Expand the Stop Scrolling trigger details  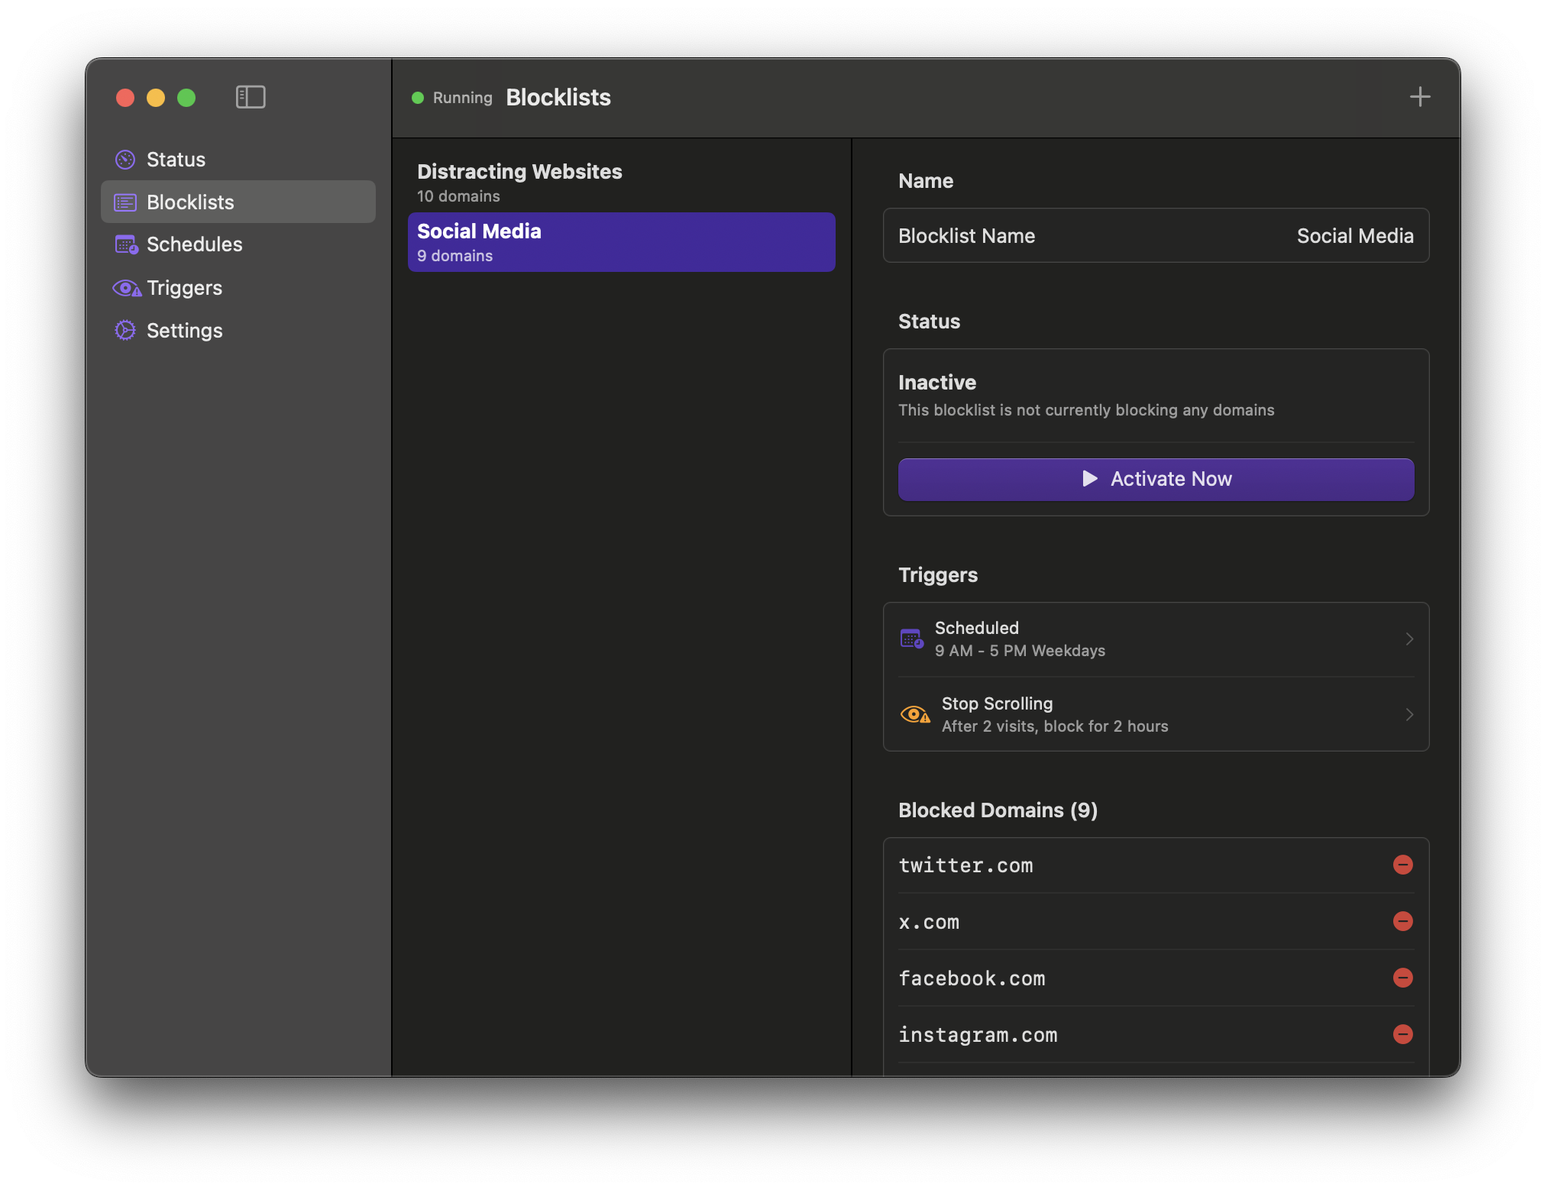[1410, 714]
